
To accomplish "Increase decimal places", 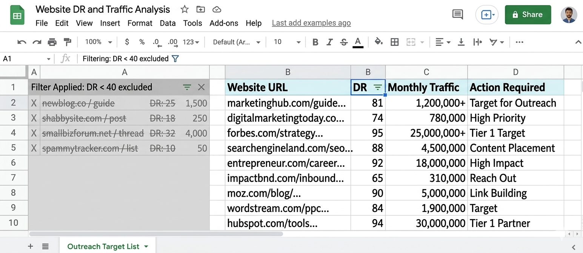I will coord(172,42).
